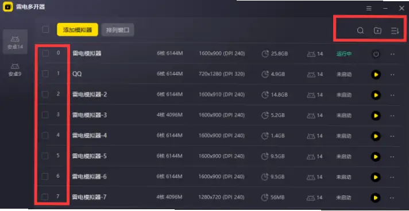Switch to the 安卓14 sidebar tab

pyautogui.click(x=15, y=42)
